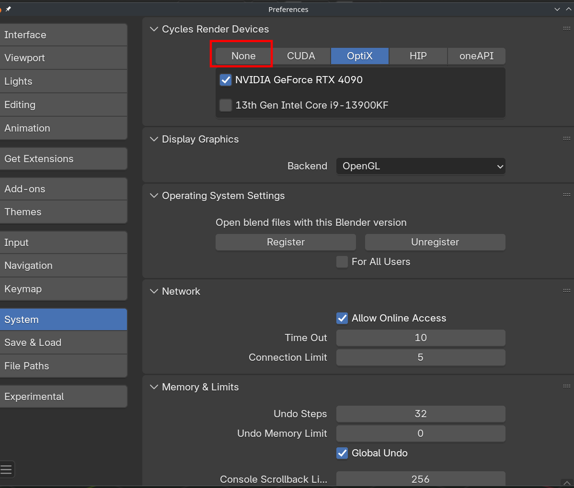The height and width of the screenshot is (488, 574).
Task: Click the Time Out value field
Action: coord(421,338)
